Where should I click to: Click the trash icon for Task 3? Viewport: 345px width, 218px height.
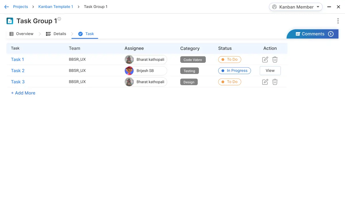tap(275, 82)
